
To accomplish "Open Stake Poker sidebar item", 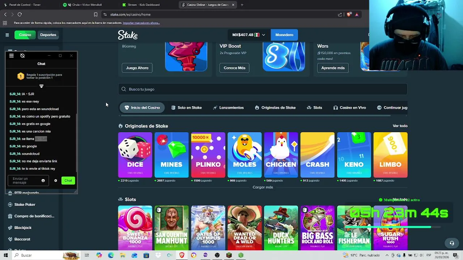I will pyautogui.click(x=25, y=204).
